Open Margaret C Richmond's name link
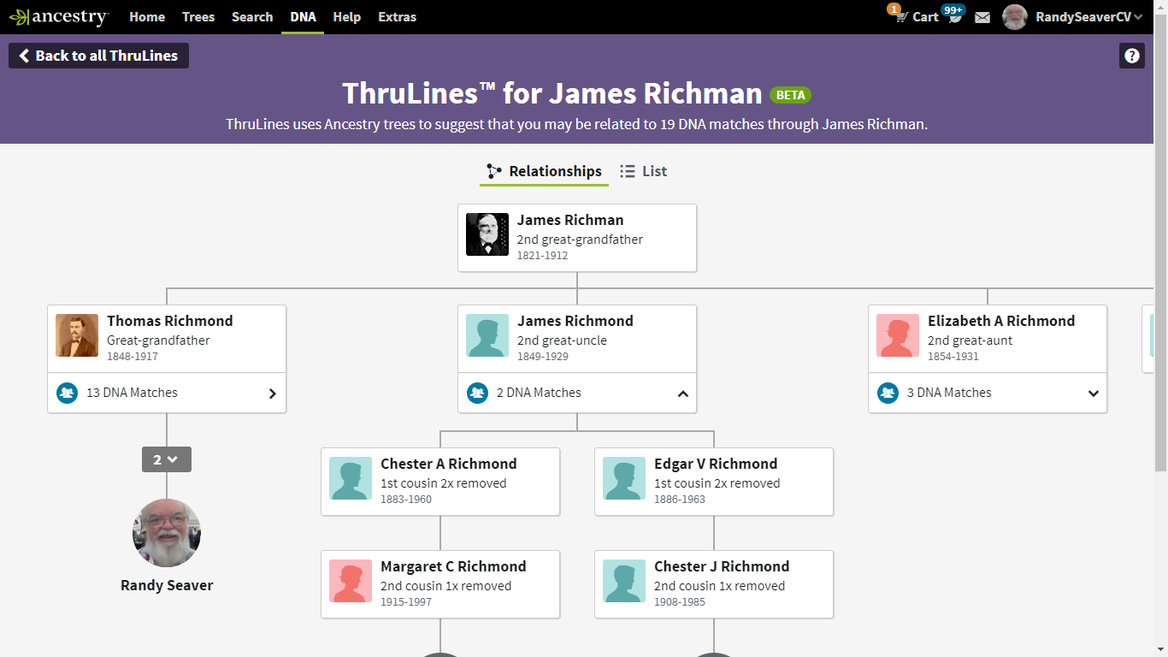Image resolution: width=1168 pixels, height=657 pixels. 453,567
